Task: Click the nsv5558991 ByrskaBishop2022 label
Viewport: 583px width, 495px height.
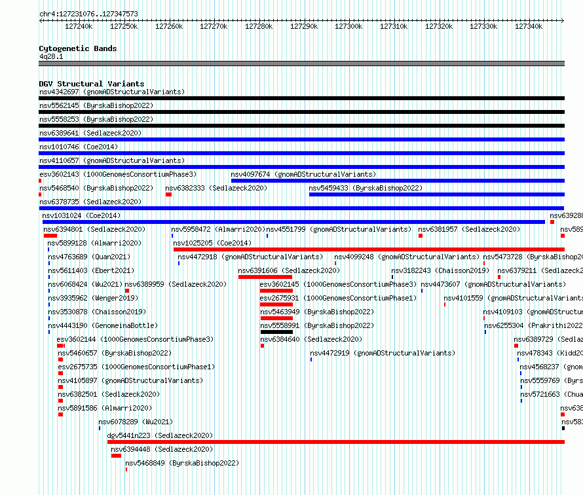Action: [317, 325]
